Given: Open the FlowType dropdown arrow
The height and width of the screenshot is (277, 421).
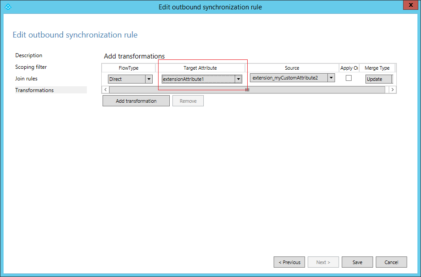Looking at the screenshot, I should [x=149, y=79].
